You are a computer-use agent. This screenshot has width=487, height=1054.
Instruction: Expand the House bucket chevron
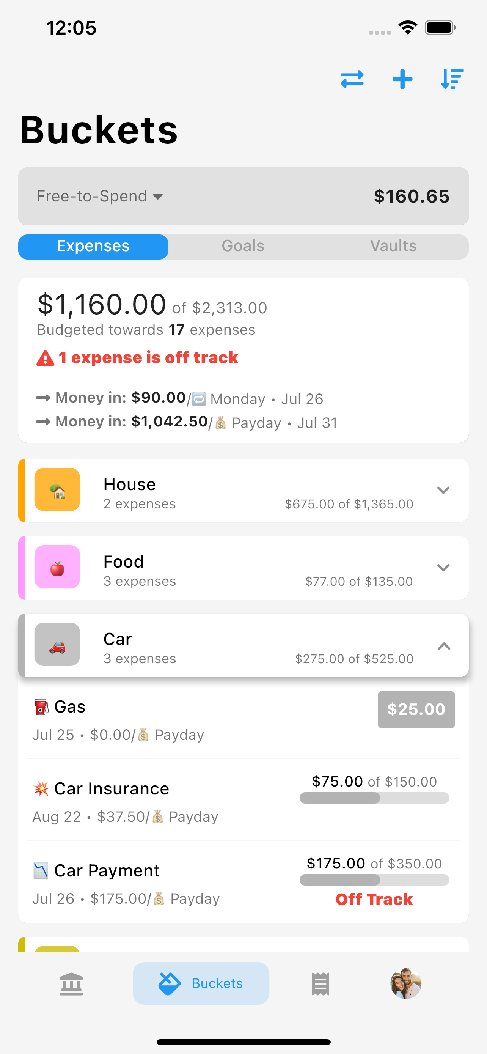(443, 490)
